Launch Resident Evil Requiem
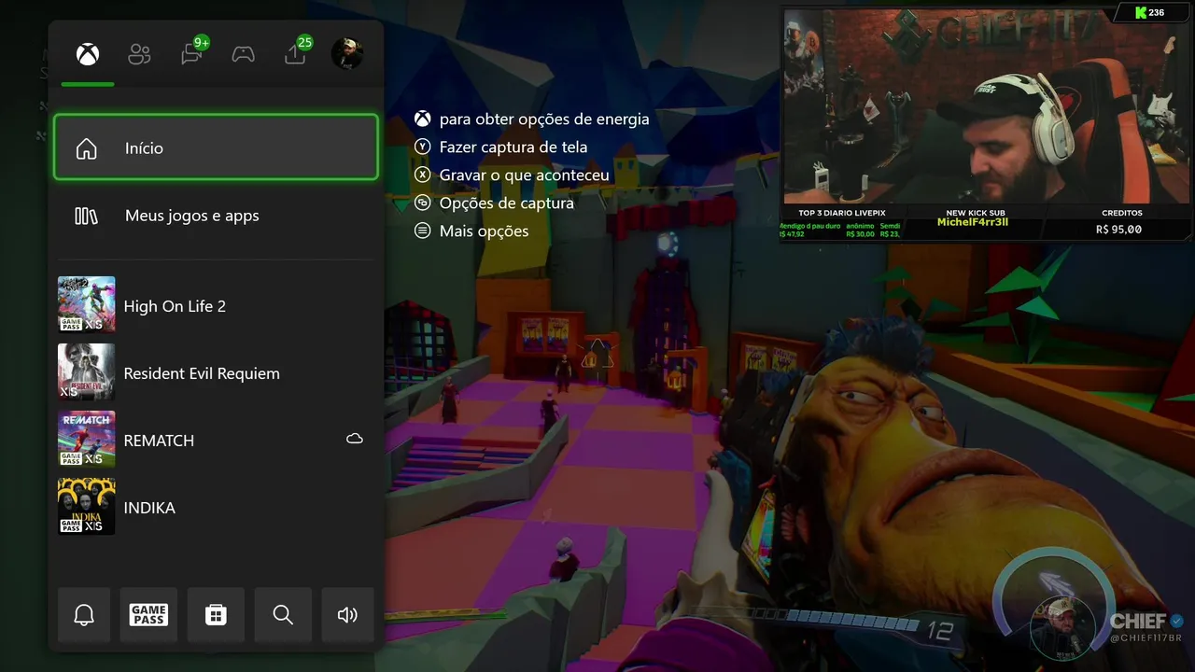 216,372
